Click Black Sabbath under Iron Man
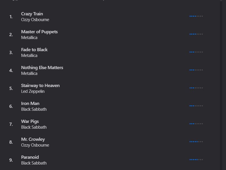The width and height of the screenshot is (226, 170). click(34, 109)
